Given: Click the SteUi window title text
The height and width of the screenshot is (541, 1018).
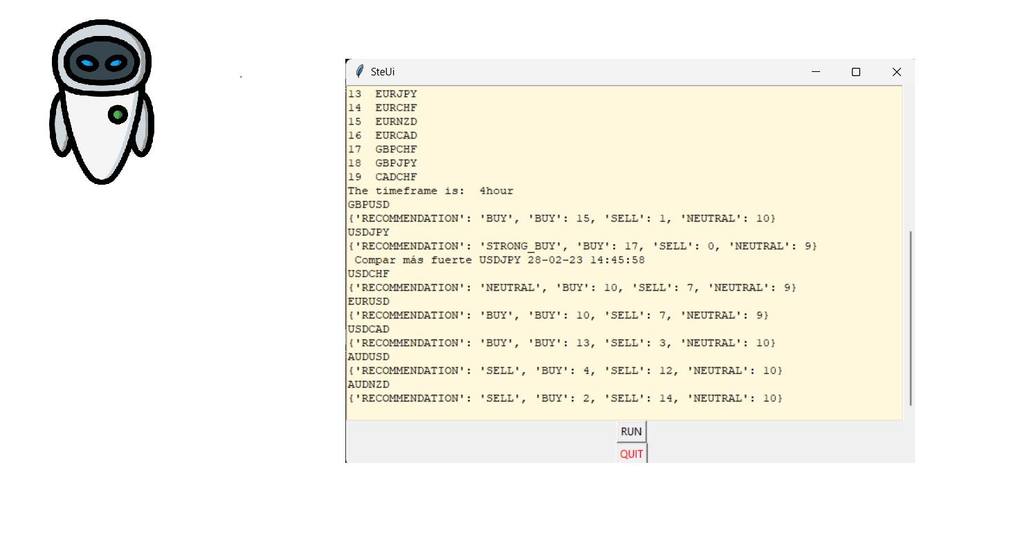Looking at the screenshot, I should click(383, 72).
